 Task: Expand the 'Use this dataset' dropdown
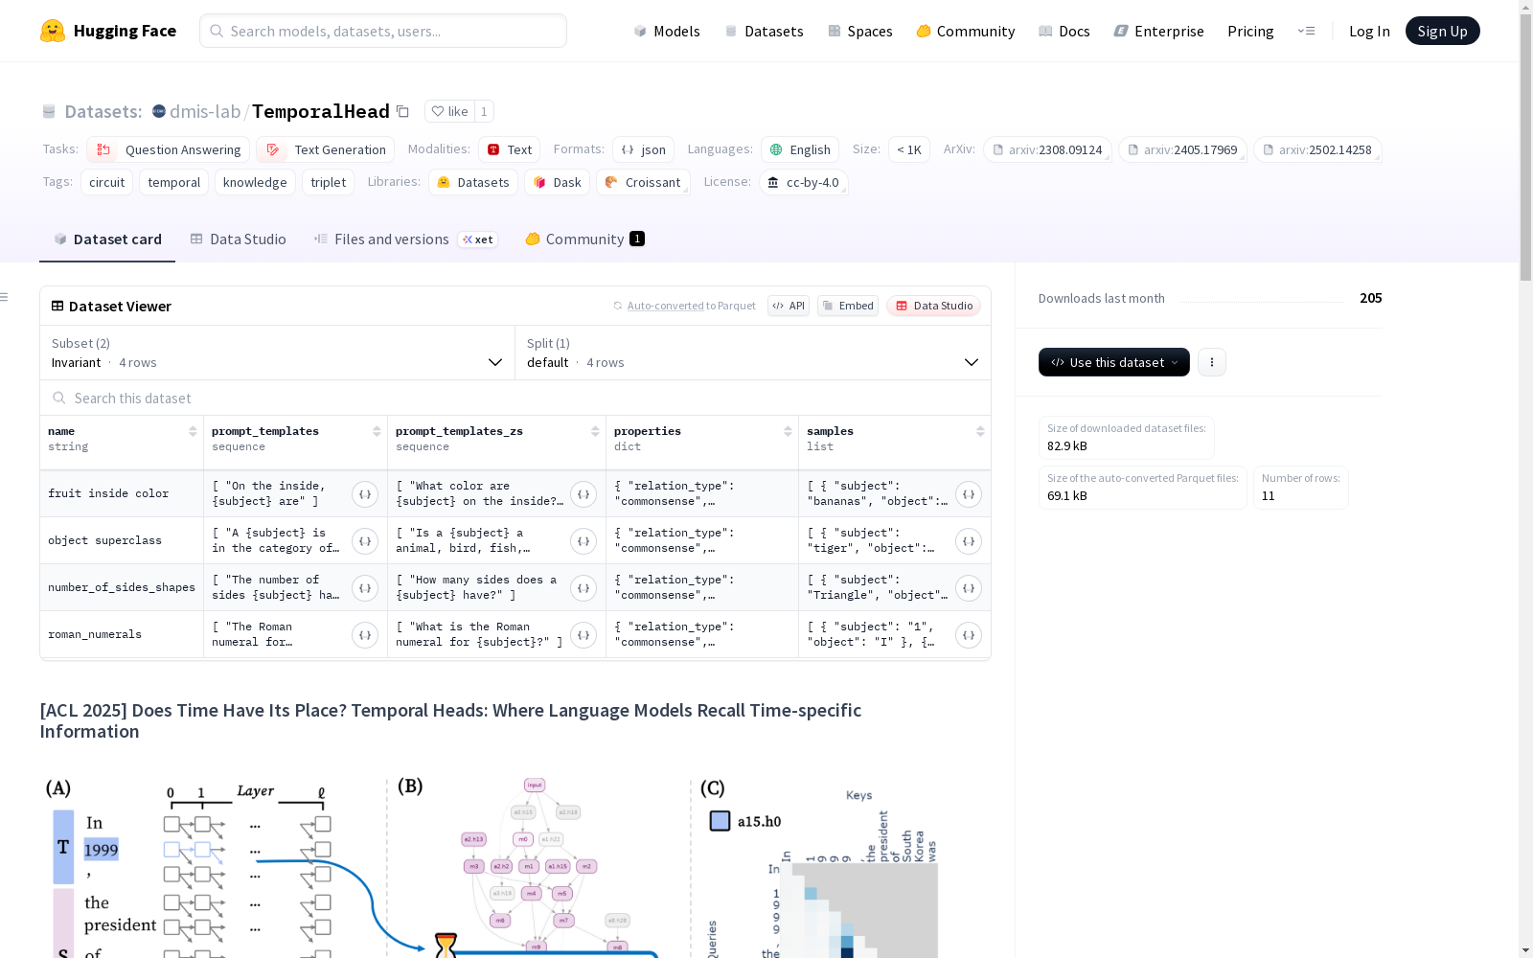click(1114, 362)
